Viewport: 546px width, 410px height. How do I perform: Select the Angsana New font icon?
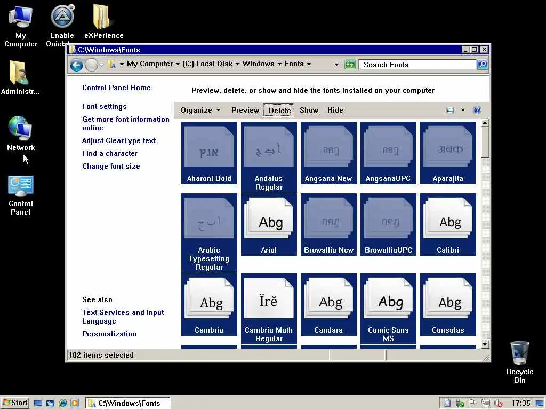328,153
